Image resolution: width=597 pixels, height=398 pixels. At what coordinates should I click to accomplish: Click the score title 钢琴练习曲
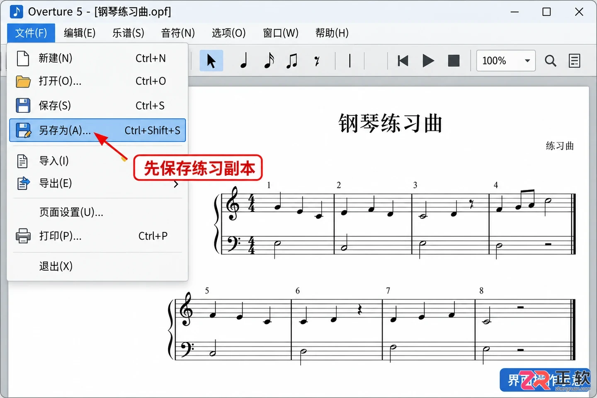tap(391, 123)
